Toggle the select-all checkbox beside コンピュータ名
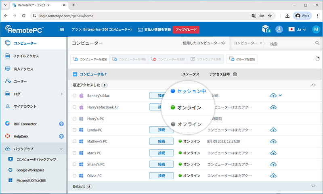Screen dimensions: 323x194 (x=75, y=74)
